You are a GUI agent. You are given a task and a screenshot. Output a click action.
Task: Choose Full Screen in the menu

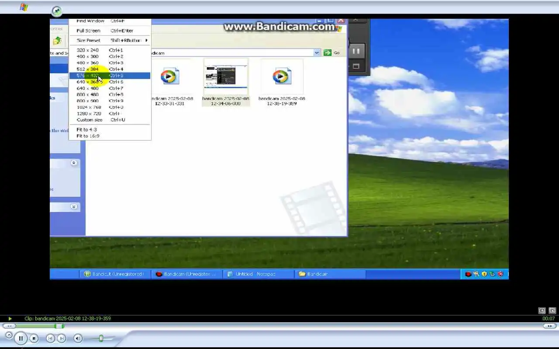[x=110, y=31]
